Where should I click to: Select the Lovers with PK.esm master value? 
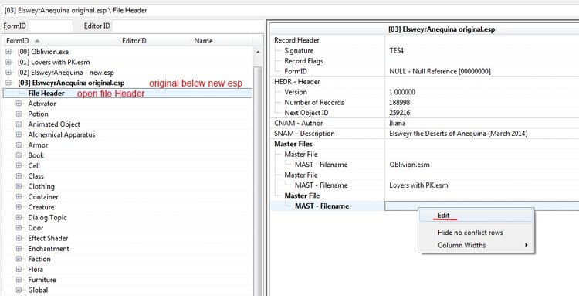click(418, 185)
